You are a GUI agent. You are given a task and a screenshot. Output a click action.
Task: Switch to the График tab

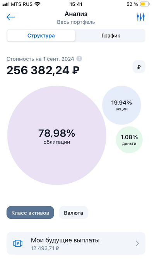coord(111,36)
